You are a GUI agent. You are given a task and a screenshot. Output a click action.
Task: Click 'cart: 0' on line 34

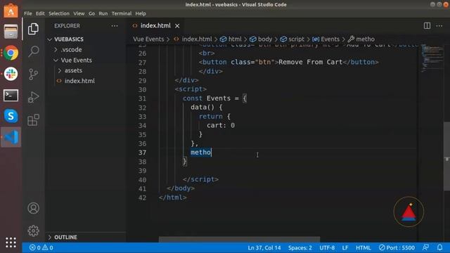tap(221, 125)
